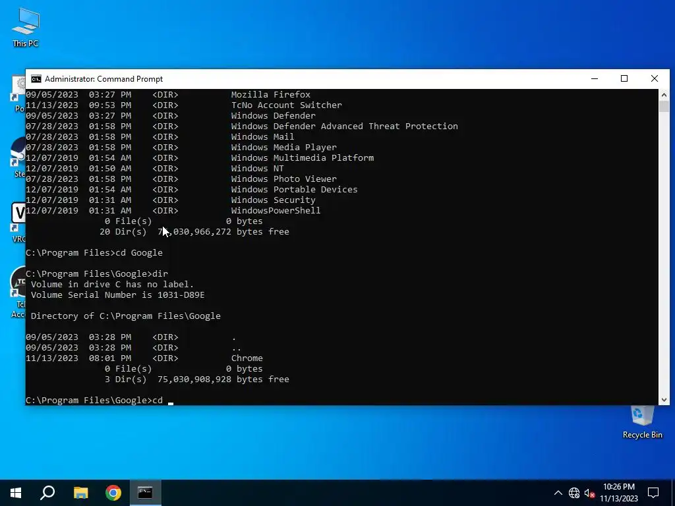Image resolution: width=675 pixels, height=506 pixels.
Task: Click the 'Administrator: Command Prompt' title text
Action: pyautogui.click(x=103, y=79)
